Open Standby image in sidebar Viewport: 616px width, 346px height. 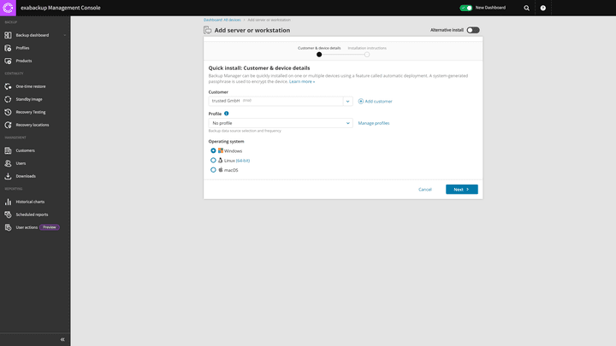pyautogui.click(x=28, y=99)
